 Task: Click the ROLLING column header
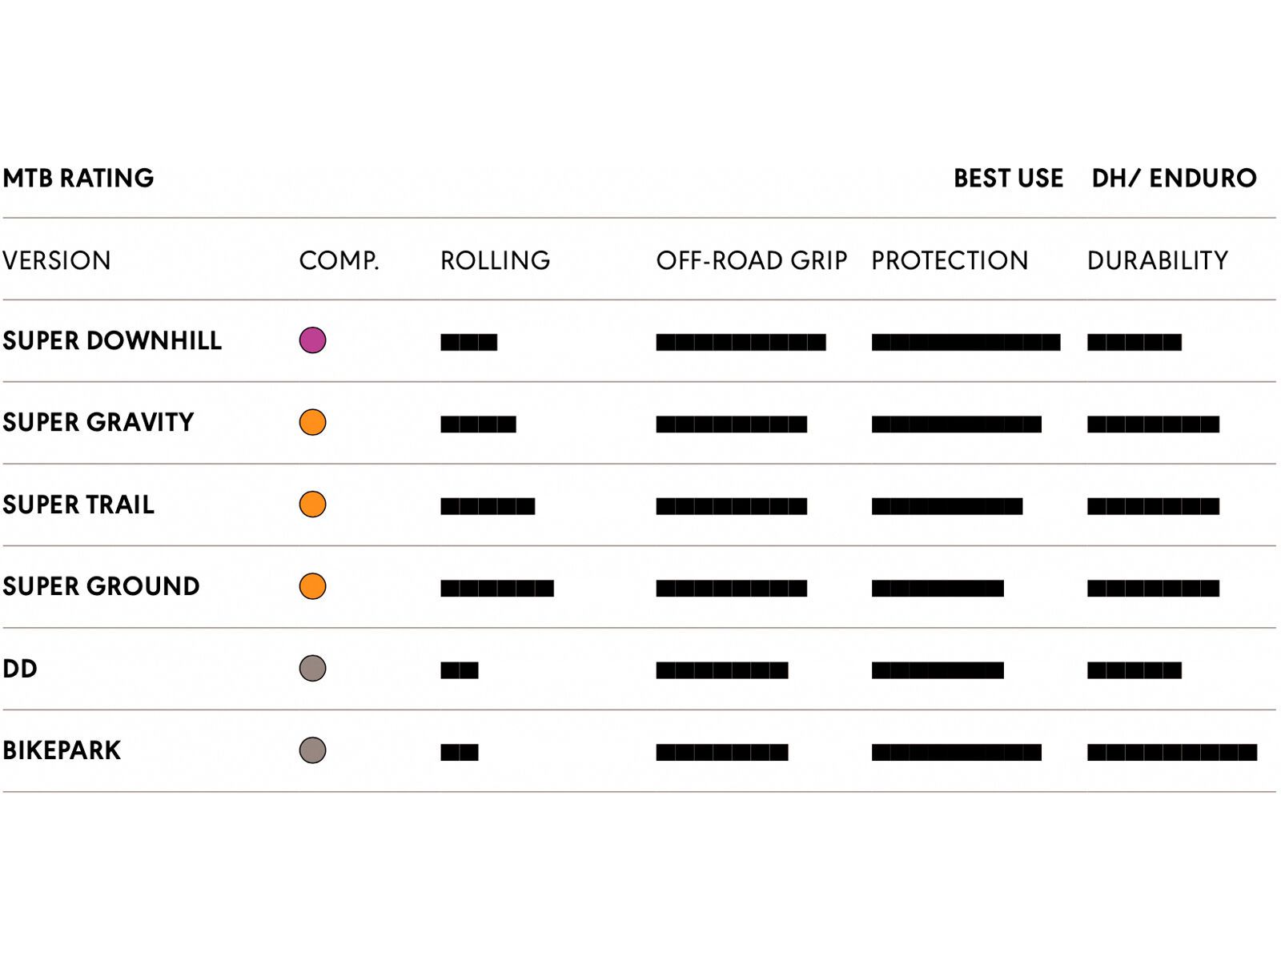click(x=495, y=260)
